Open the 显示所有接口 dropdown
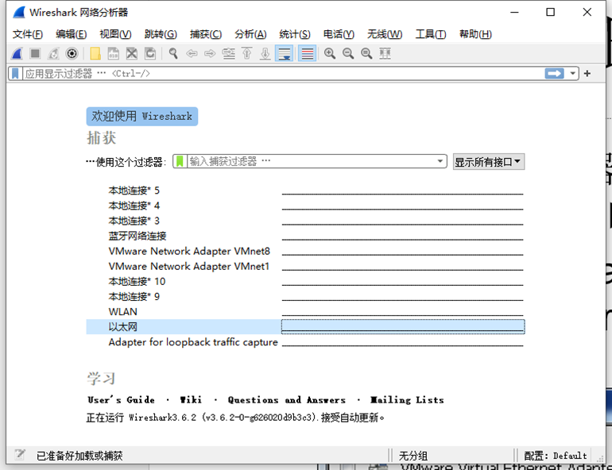Viewport: 612px width, 470px height. (489, 162)
